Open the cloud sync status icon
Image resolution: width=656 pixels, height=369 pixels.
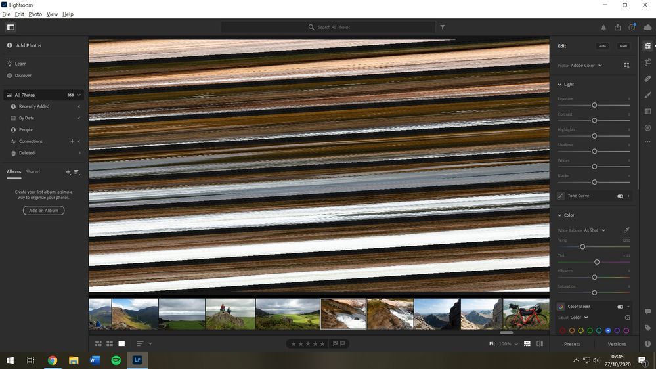click(647, 27)
